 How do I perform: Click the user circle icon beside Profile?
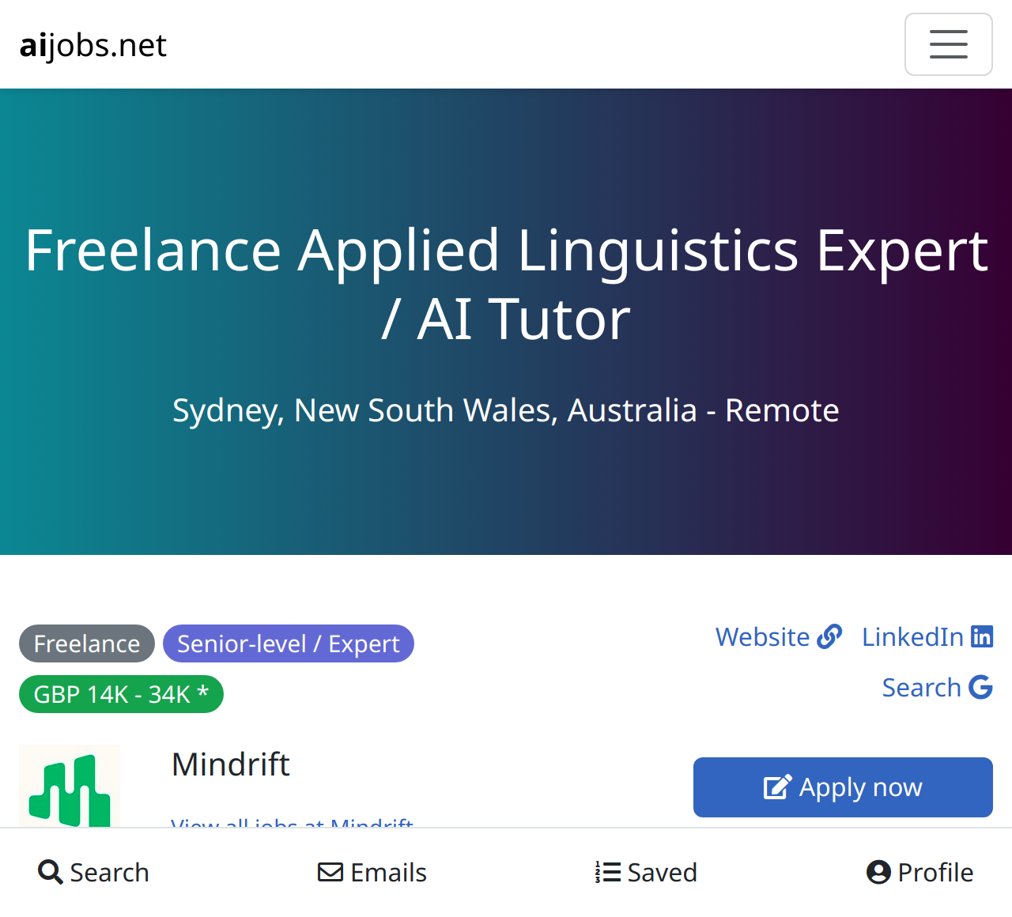(878, 872)
